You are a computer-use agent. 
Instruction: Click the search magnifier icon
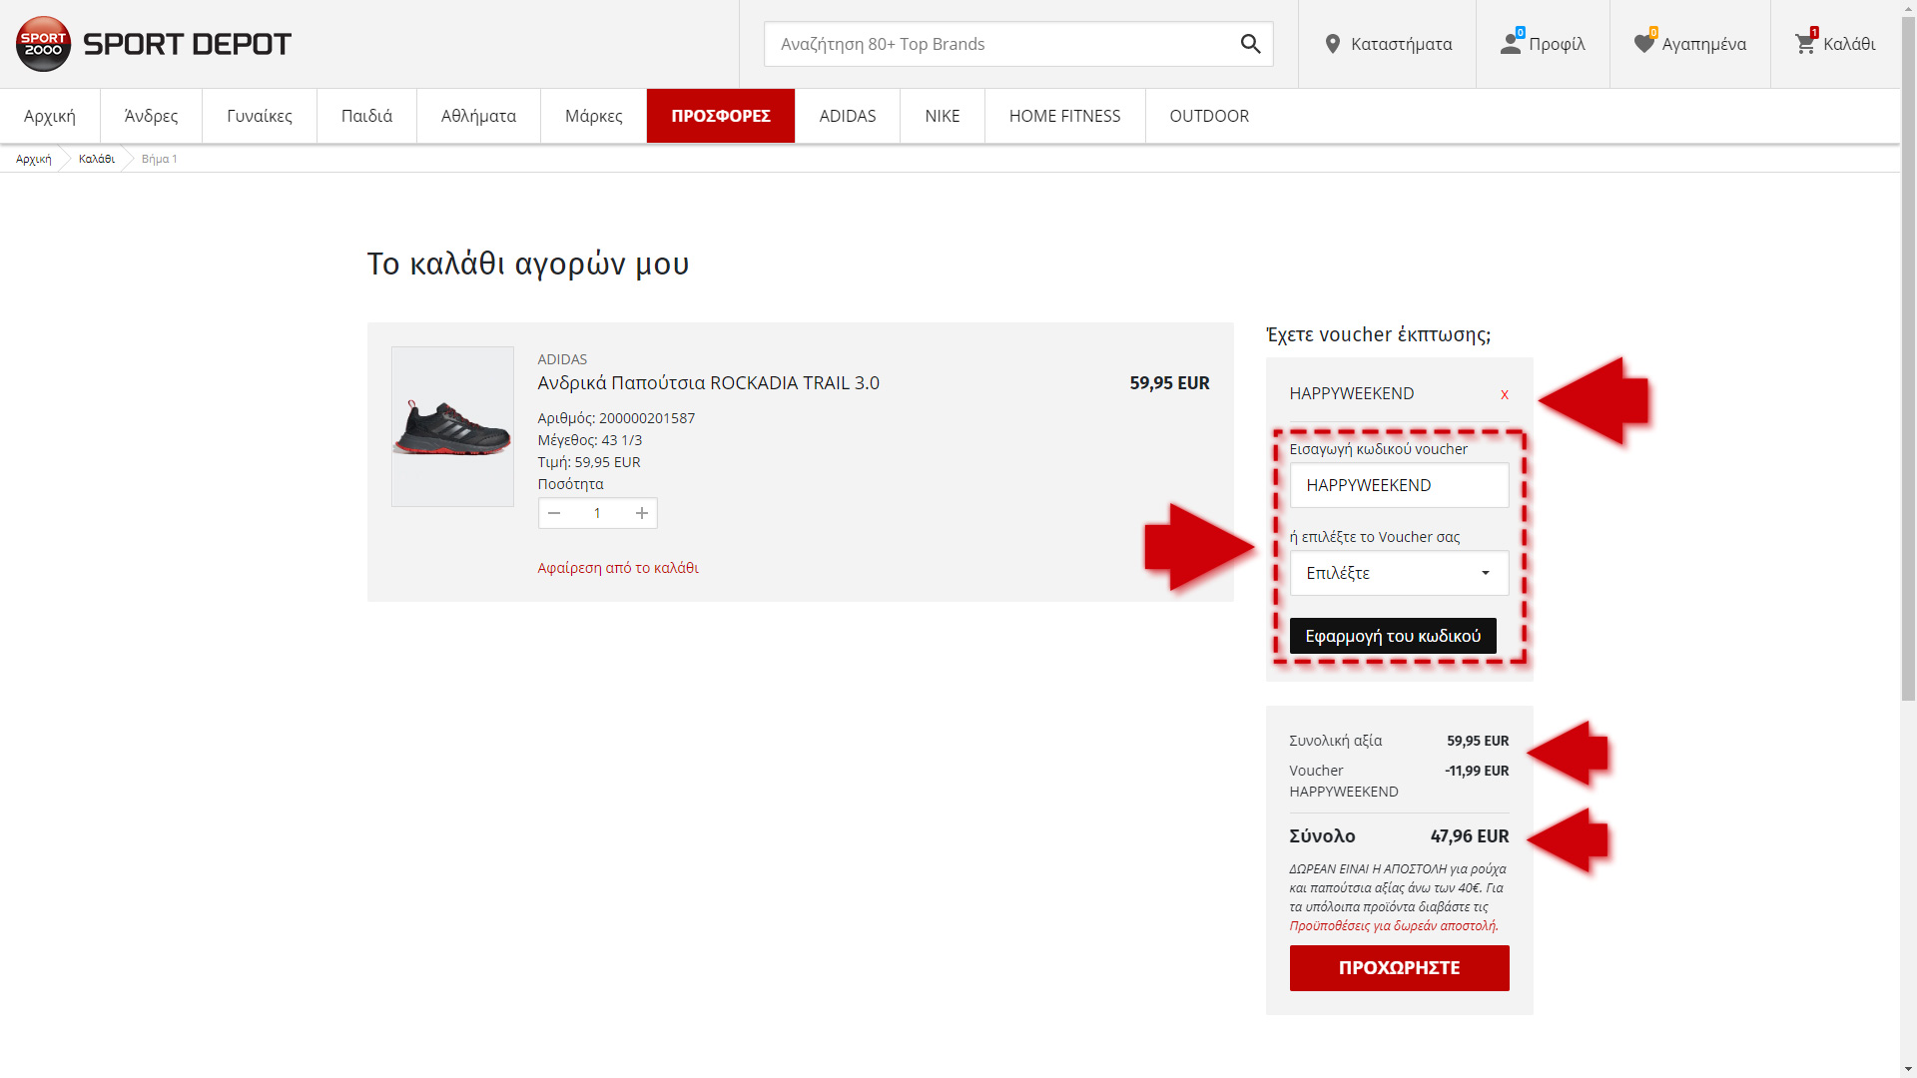point(1250,44)
